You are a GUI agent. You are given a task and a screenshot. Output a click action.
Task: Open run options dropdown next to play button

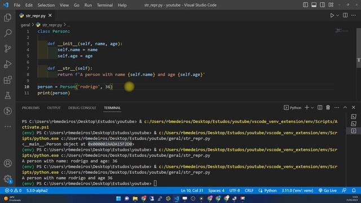337,15
